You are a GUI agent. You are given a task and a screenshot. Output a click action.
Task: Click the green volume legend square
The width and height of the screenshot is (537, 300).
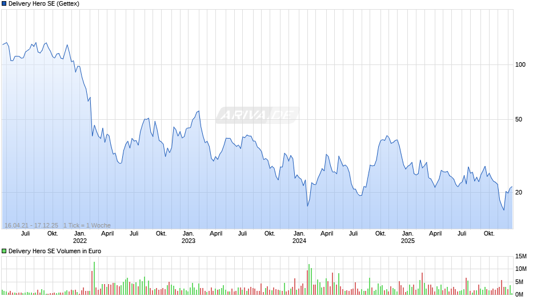[4, 251]
